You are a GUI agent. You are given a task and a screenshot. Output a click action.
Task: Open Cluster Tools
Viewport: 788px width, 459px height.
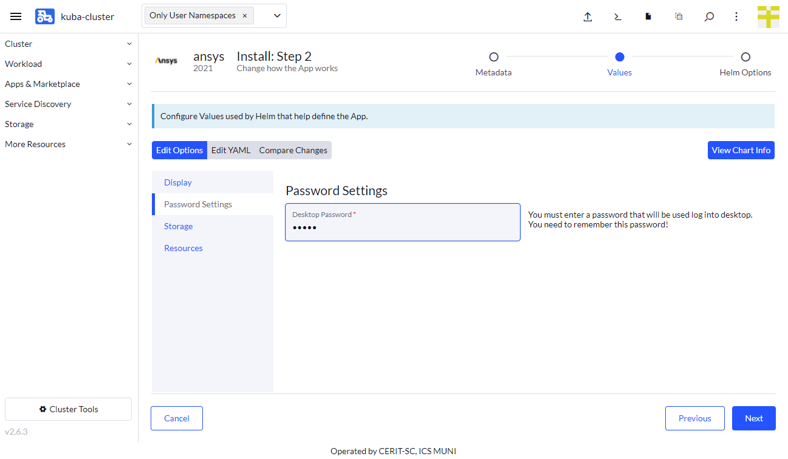pyautogui.click(x=68, y=409)
